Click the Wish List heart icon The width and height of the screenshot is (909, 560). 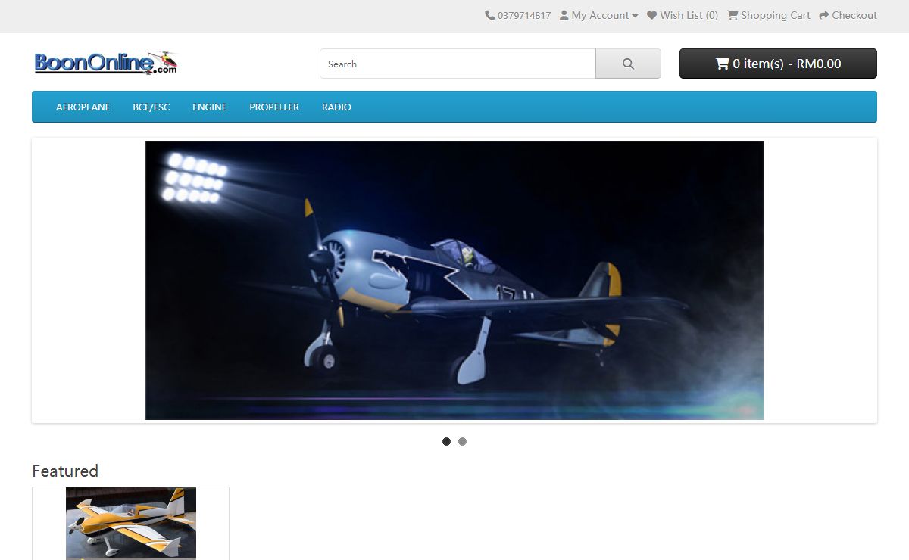pos(651,15)
